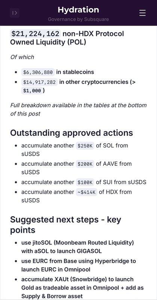This screenshot has width=157, height=300.
Task: Click the $250K SOL amount tag
Action: click(85, 146)
